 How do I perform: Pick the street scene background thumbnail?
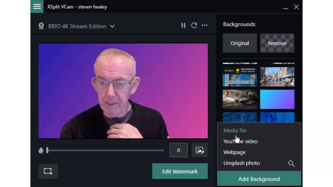click(x=277, y=77)
